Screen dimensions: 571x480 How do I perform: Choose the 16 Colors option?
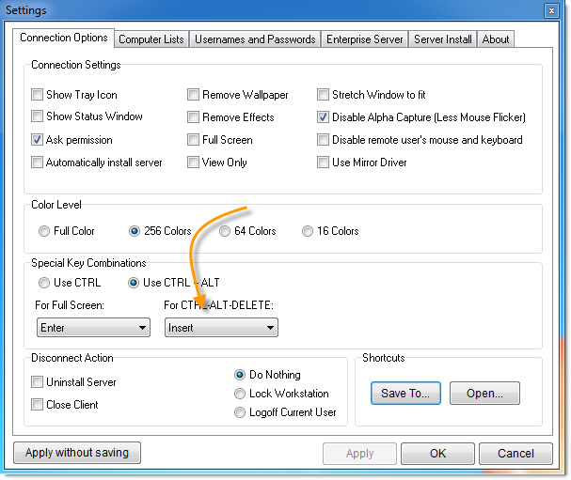click(308, 231)
